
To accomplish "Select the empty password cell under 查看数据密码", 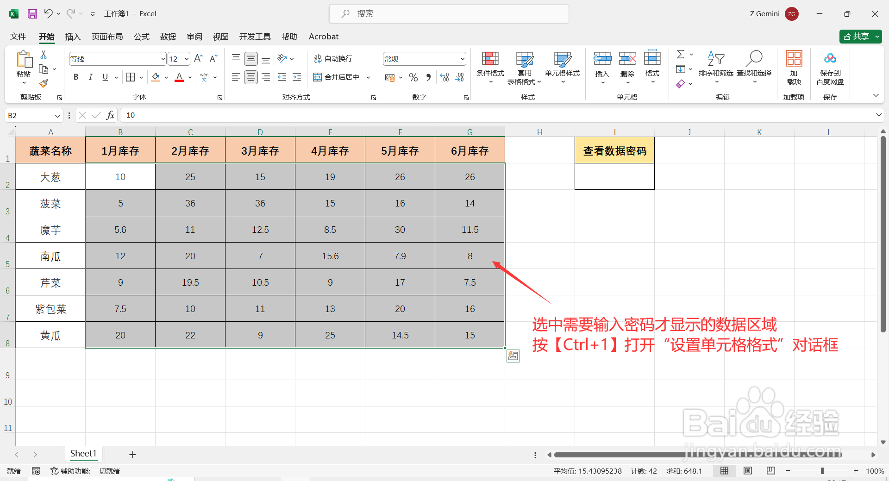I will point(614,176).
